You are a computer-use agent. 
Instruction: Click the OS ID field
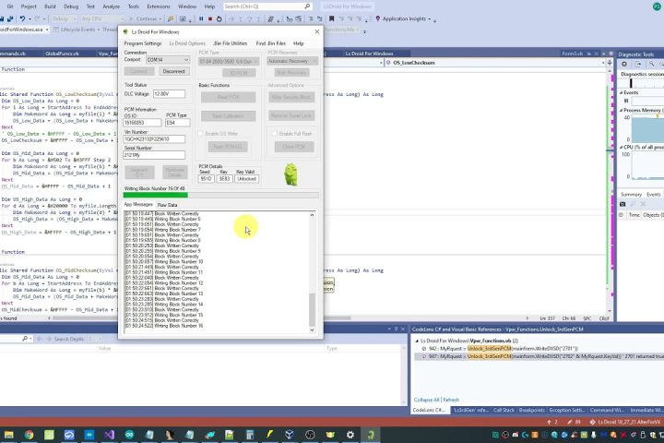142,123
